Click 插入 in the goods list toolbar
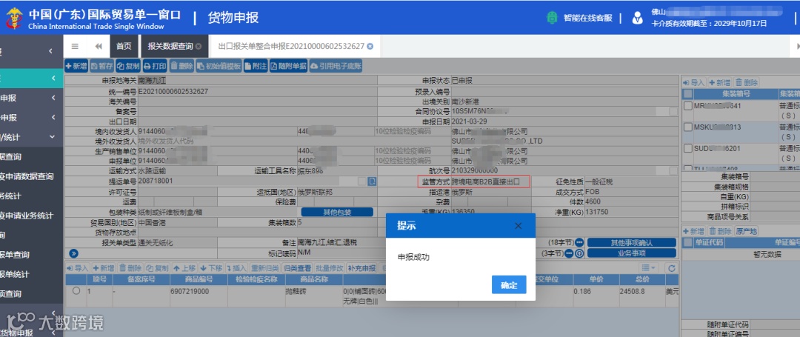This screenshot has height=337, width=800. click(237, 268)
